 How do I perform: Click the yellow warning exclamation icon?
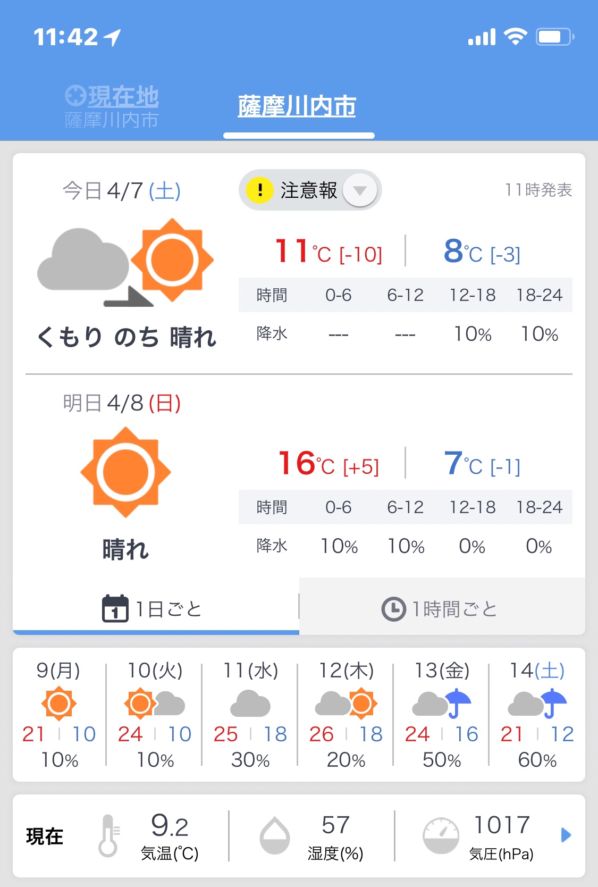click(260, 190)
